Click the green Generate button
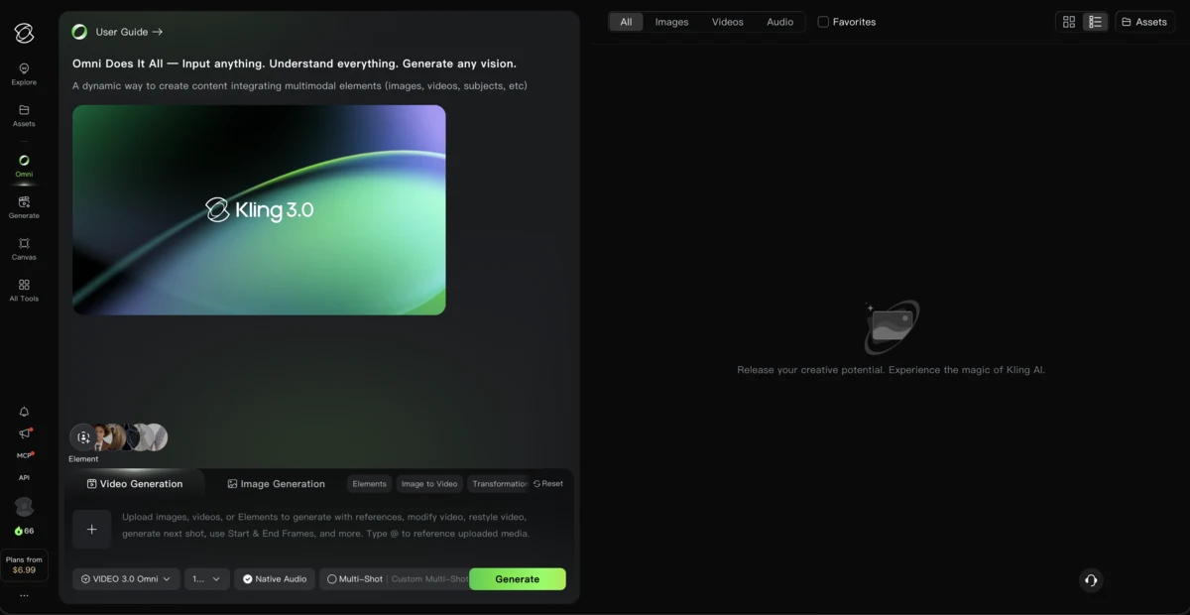 coord(518,579)
